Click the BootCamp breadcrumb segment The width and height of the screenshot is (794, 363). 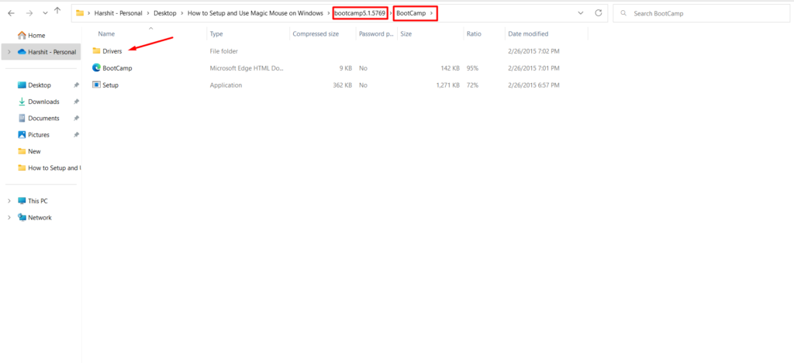click(x=411, y=13)
